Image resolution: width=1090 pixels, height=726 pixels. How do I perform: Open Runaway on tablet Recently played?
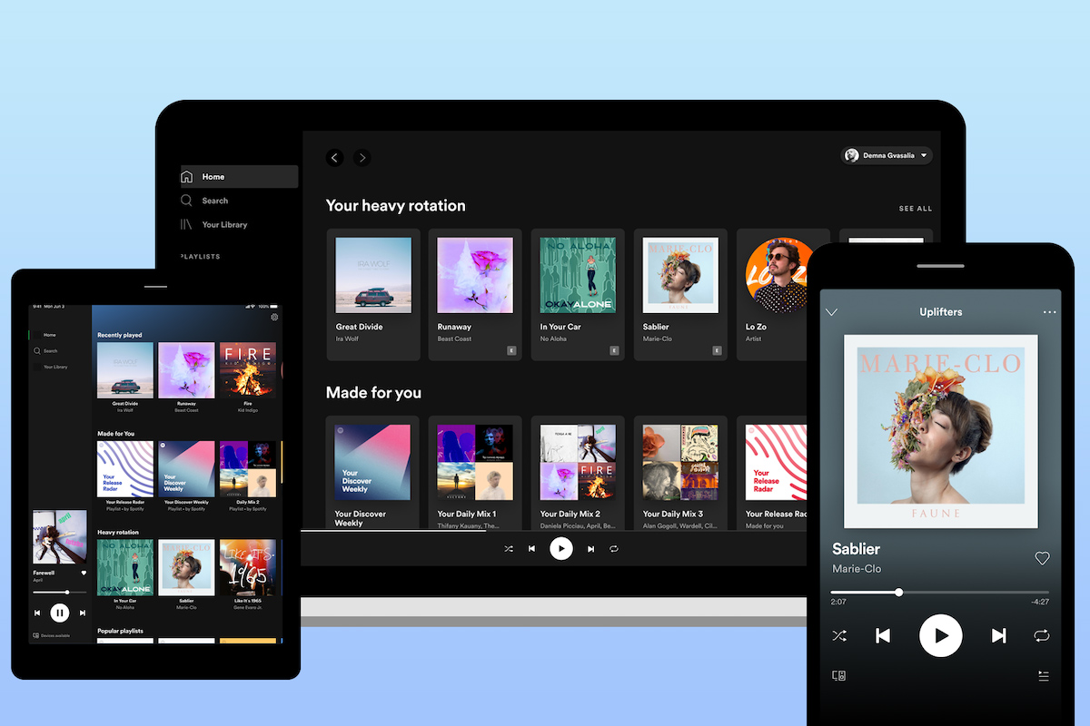[x=186, y=377]
